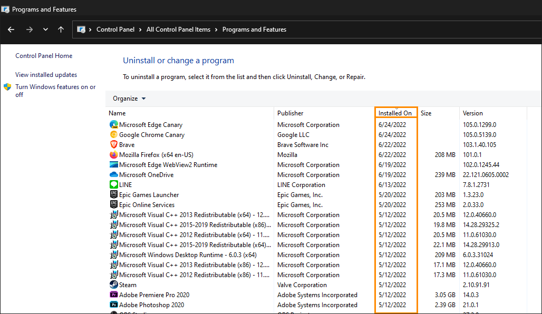Click version 7.8.1.2731 cell
Viewport: 542px width, 314px height.
click(x=476, y=185)
